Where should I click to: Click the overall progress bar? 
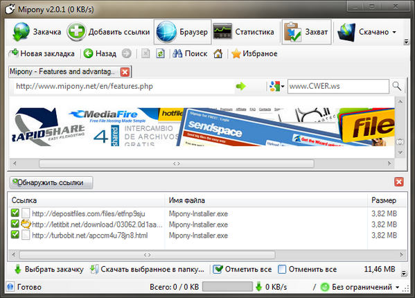(227, 287)
